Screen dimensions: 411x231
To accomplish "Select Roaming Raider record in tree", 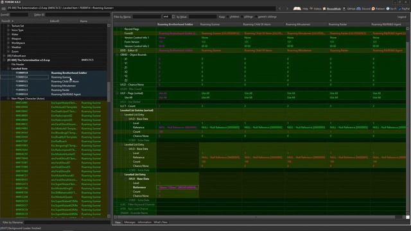I will click(53, 90).
